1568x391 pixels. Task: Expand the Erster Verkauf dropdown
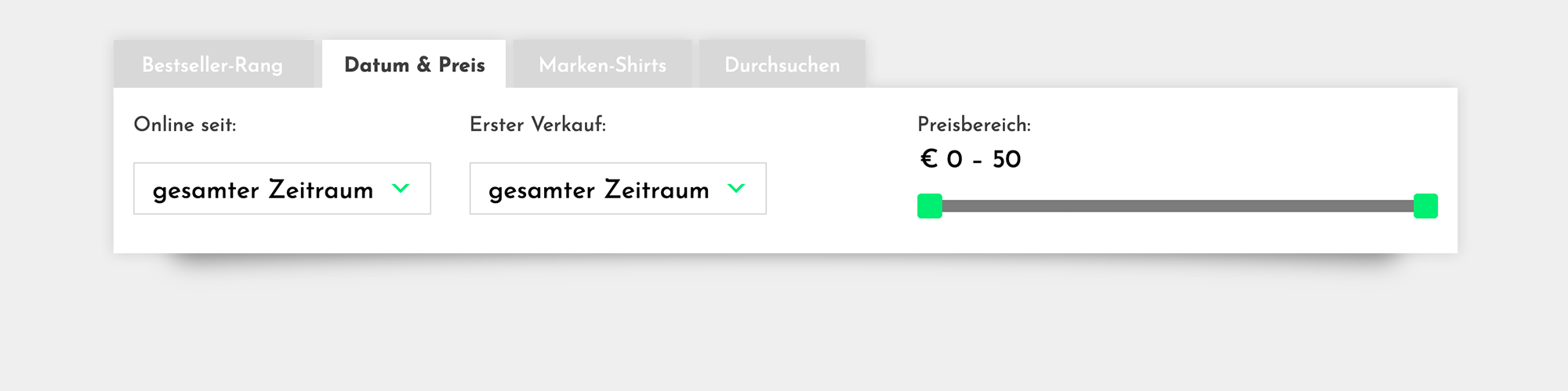(617, 189)
